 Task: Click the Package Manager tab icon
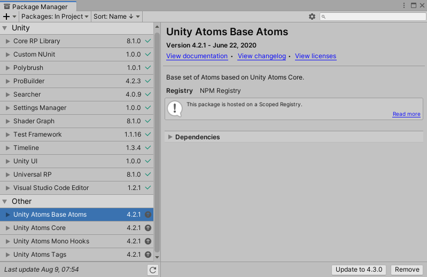(x=7, y=6)
